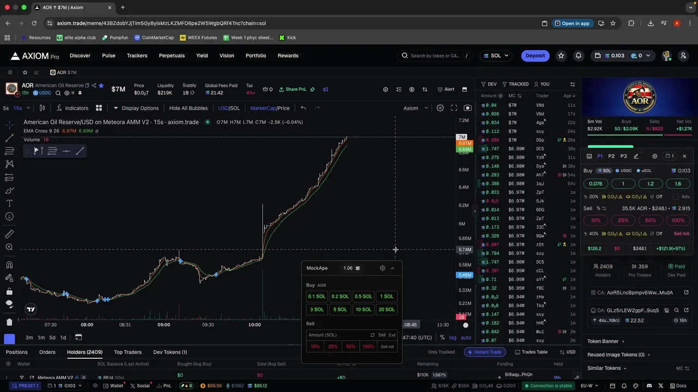This screenshot has width=698, height=392.
Task: Click MockApe Amount (SOL) input
Action: [338, 335]
